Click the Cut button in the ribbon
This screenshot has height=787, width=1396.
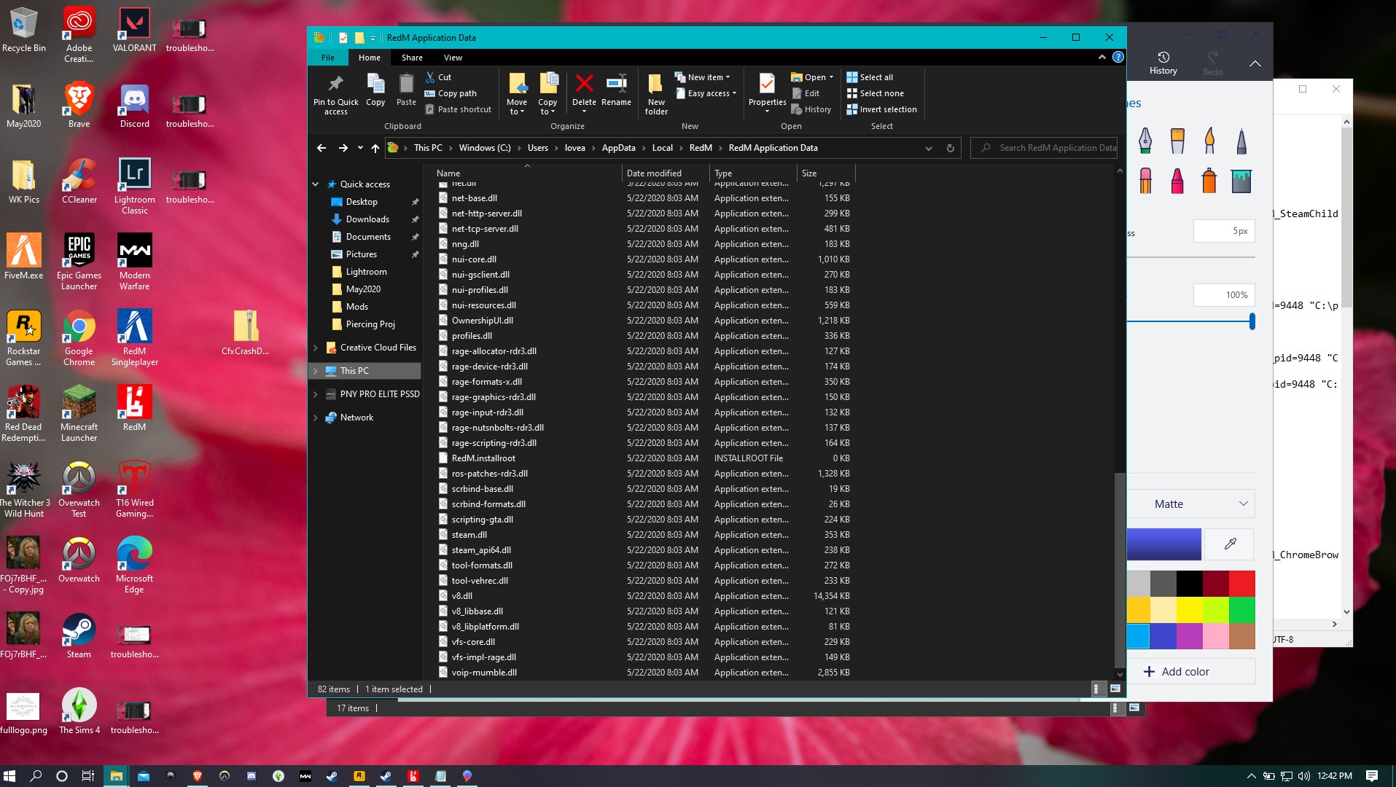click(439, 77)
